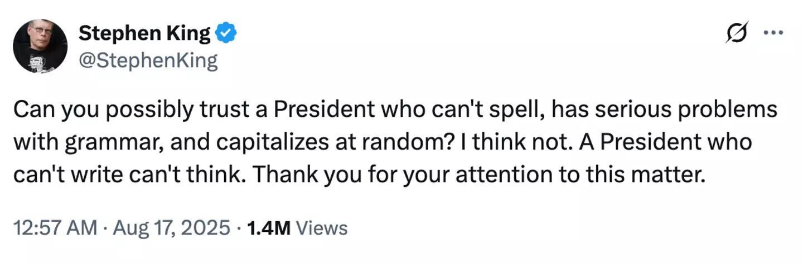803x264 pixels.
Task: Click the "Views" label
Action: pyautogui.click(x=322, y=228)
